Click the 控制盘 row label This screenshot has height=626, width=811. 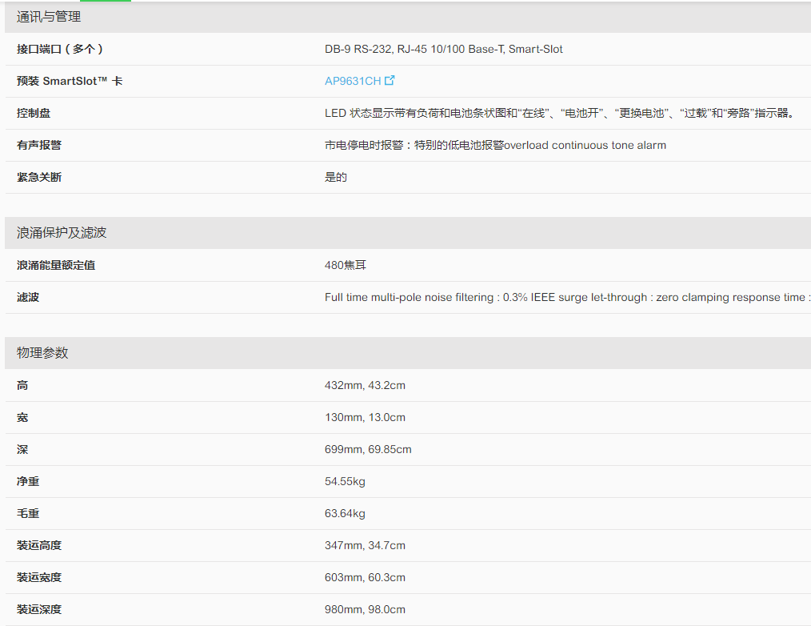point(34,113)
